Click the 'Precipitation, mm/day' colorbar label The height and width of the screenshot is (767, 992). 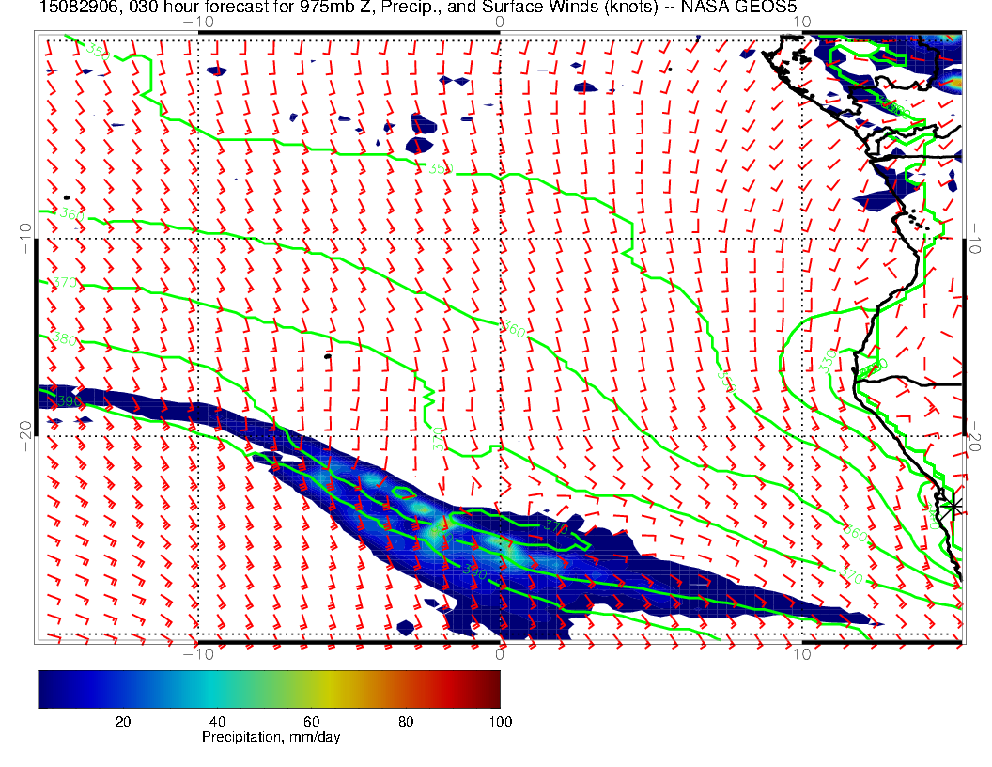271,737
